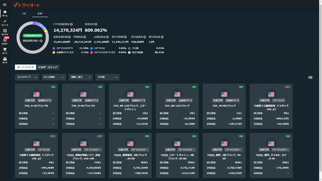Open the 全ての銘柄 dropdown
The height and width of the screenshot is (181, 322).
point(54,77)
